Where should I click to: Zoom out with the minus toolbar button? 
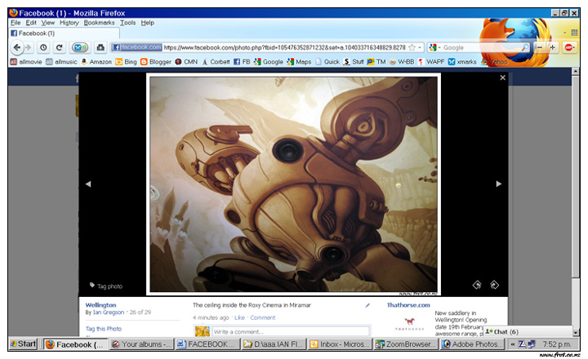click(x=540, y=47)
